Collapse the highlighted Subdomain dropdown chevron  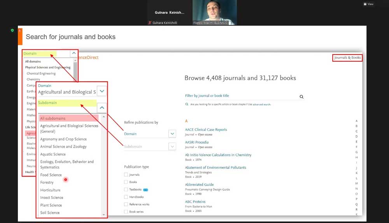tap(102, 107)
